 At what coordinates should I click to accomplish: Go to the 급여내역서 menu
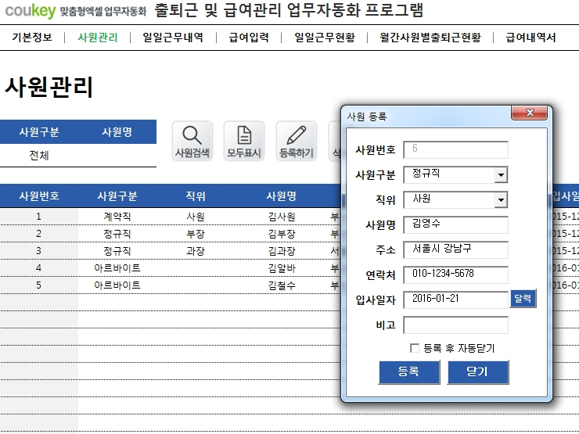pos(530,38)
